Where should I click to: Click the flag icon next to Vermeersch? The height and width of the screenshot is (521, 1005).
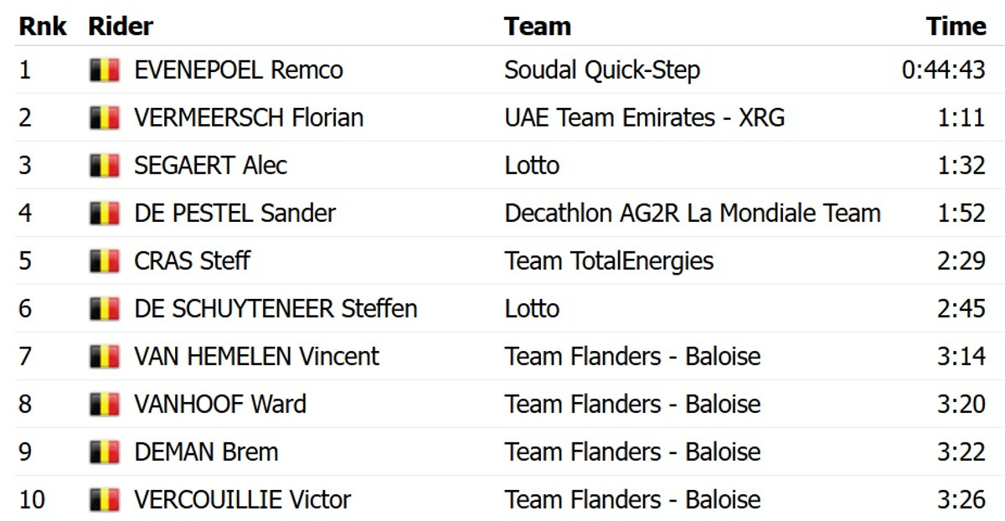point(105,118)
